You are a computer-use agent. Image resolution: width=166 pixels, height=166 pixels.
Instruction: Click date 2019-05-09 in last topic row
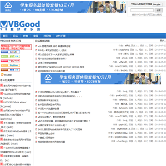160,141
